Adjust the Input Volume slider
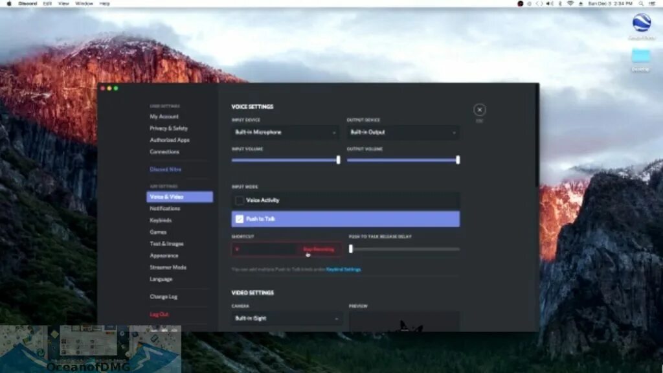 pyautogui.click(x=338, y=160)
